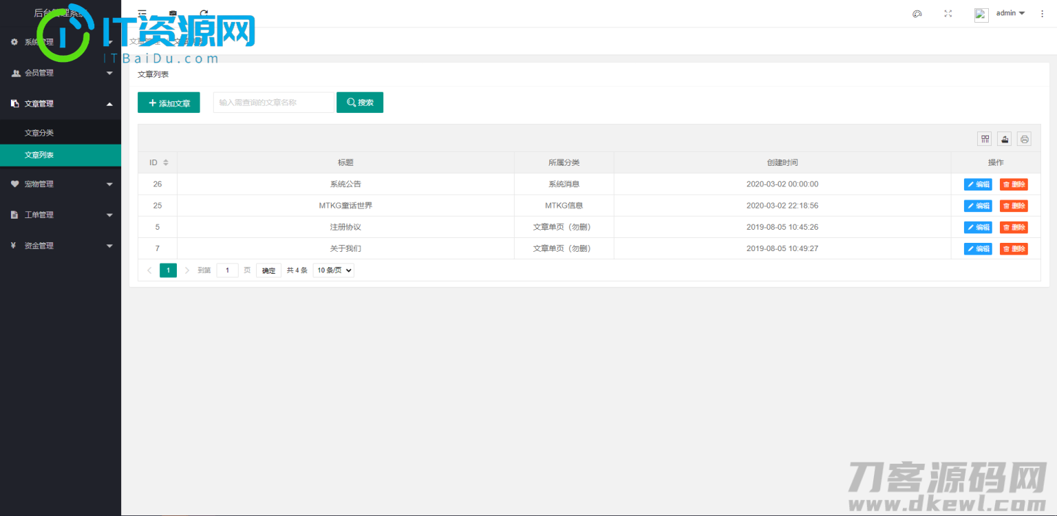1057x516 pixels.
Task: Open the vertical three-dot more menu
Action: (1042, 14)
